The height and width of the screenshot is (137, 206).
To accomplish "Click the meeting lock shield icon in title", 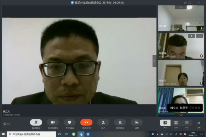I will [x=72, y=3].
